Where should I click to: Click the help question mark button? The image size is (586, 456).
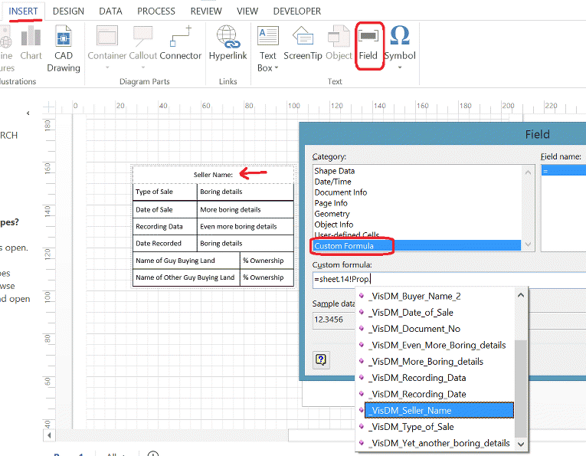click(x=322, y=359)
